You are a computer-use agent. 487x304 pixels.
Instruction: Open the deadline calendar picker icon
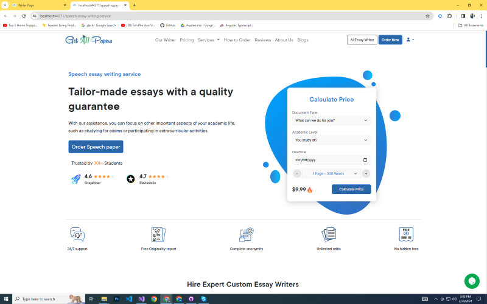click(365, 160)
